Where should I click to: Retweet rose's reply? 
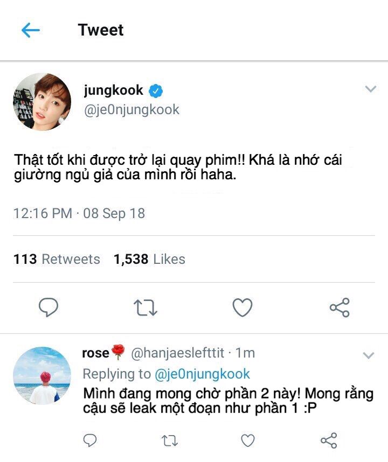[169, 441]
